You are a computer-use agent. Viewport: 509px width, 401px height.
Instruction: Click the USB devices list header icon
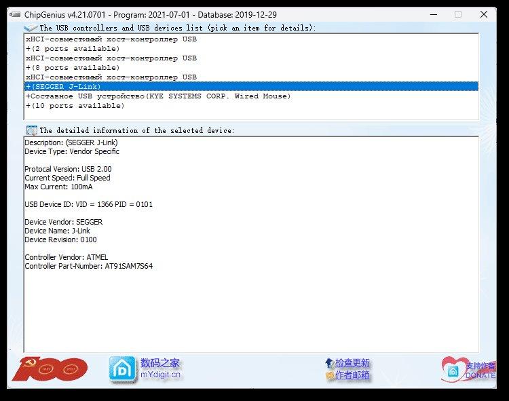[x=31, y=28]
